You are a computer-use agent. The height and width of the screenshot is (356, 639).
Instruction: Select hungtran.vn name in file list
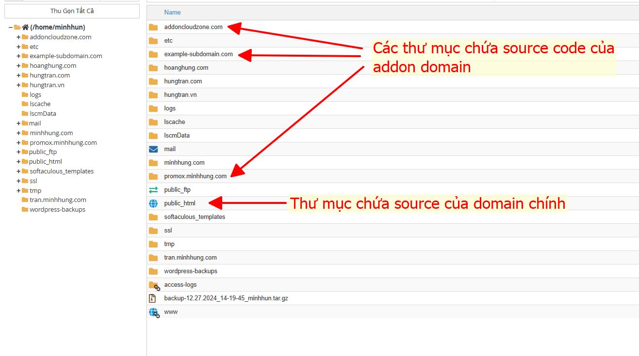click(x=180, y=95)
